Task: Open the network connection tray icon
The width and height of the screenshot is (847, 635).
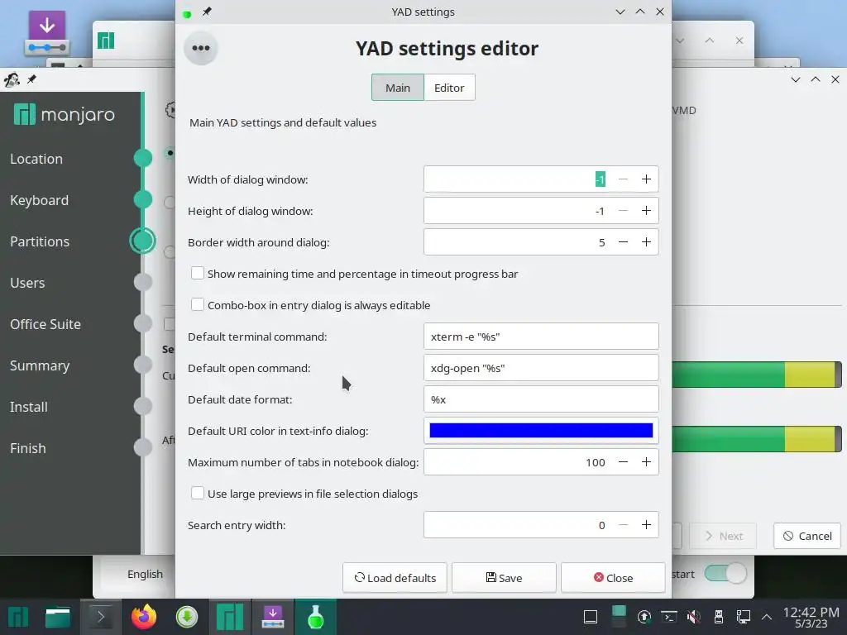Action: (x=744, y=617)
